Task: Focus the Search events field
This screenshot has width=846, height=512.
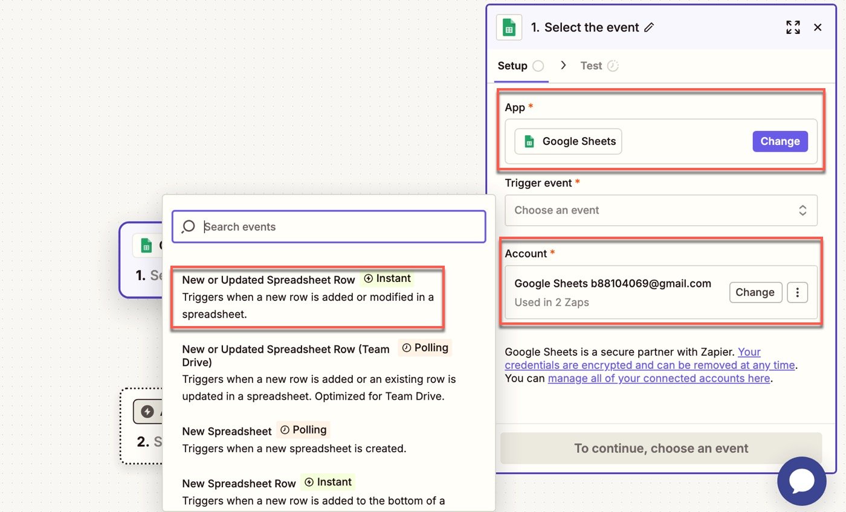Action: pos(329,226)
